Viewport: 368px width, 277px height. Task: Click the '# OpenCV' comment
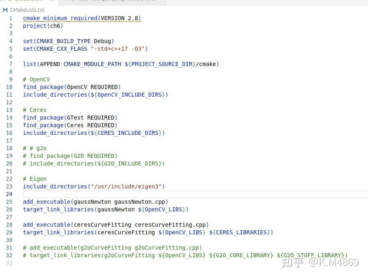pos(37,79)
